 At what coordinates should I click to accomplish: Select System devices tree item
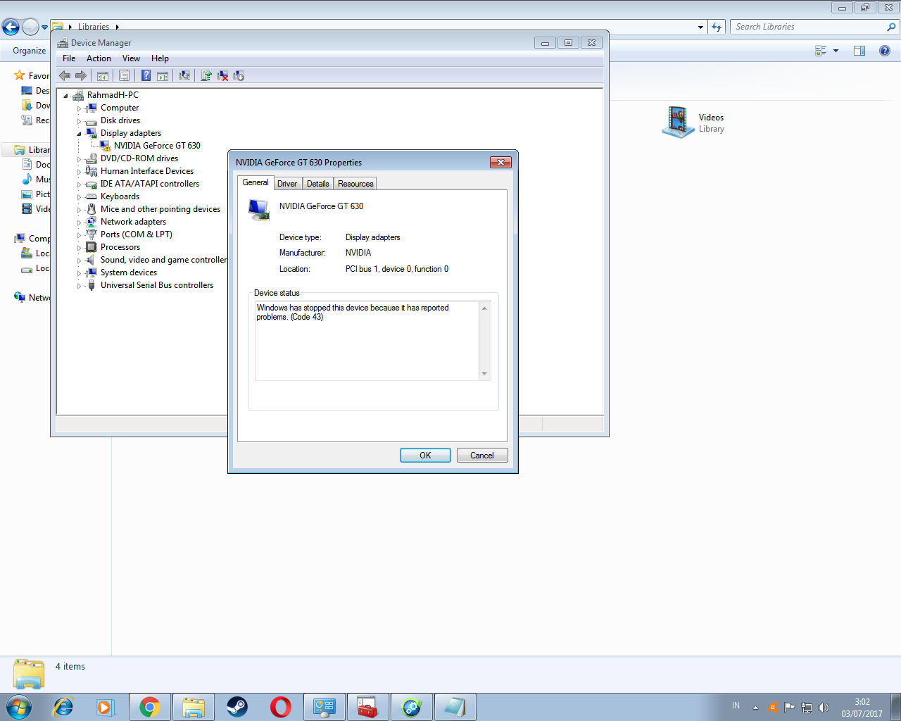128,272
